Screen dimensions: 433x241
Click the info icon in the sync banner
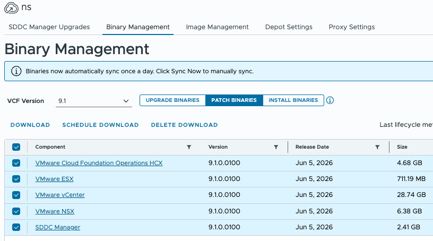[x=16, y=71]
